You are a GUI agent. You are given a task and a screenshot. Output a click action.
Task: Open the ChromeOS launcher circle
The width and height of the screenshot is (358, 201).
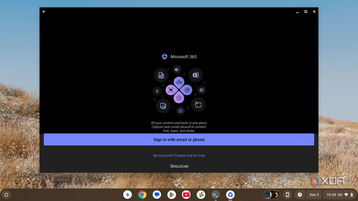(x=7, y=195)
